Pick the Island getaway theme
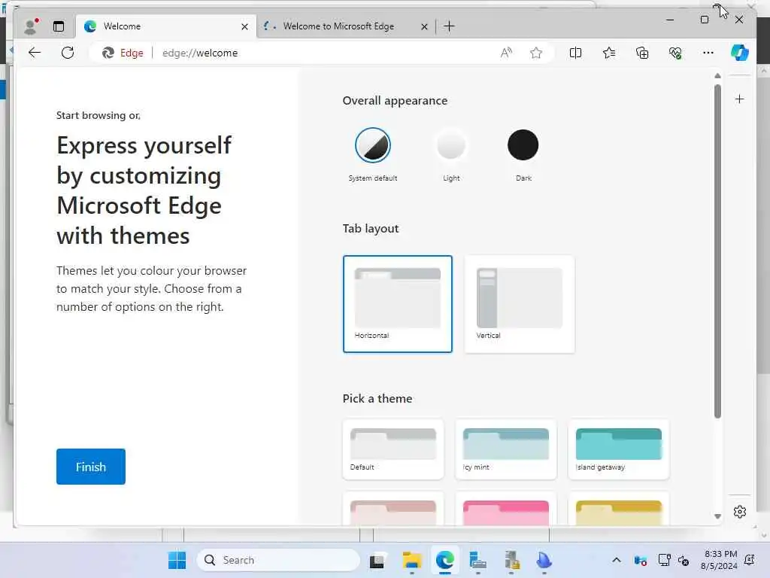 (619, 449)
